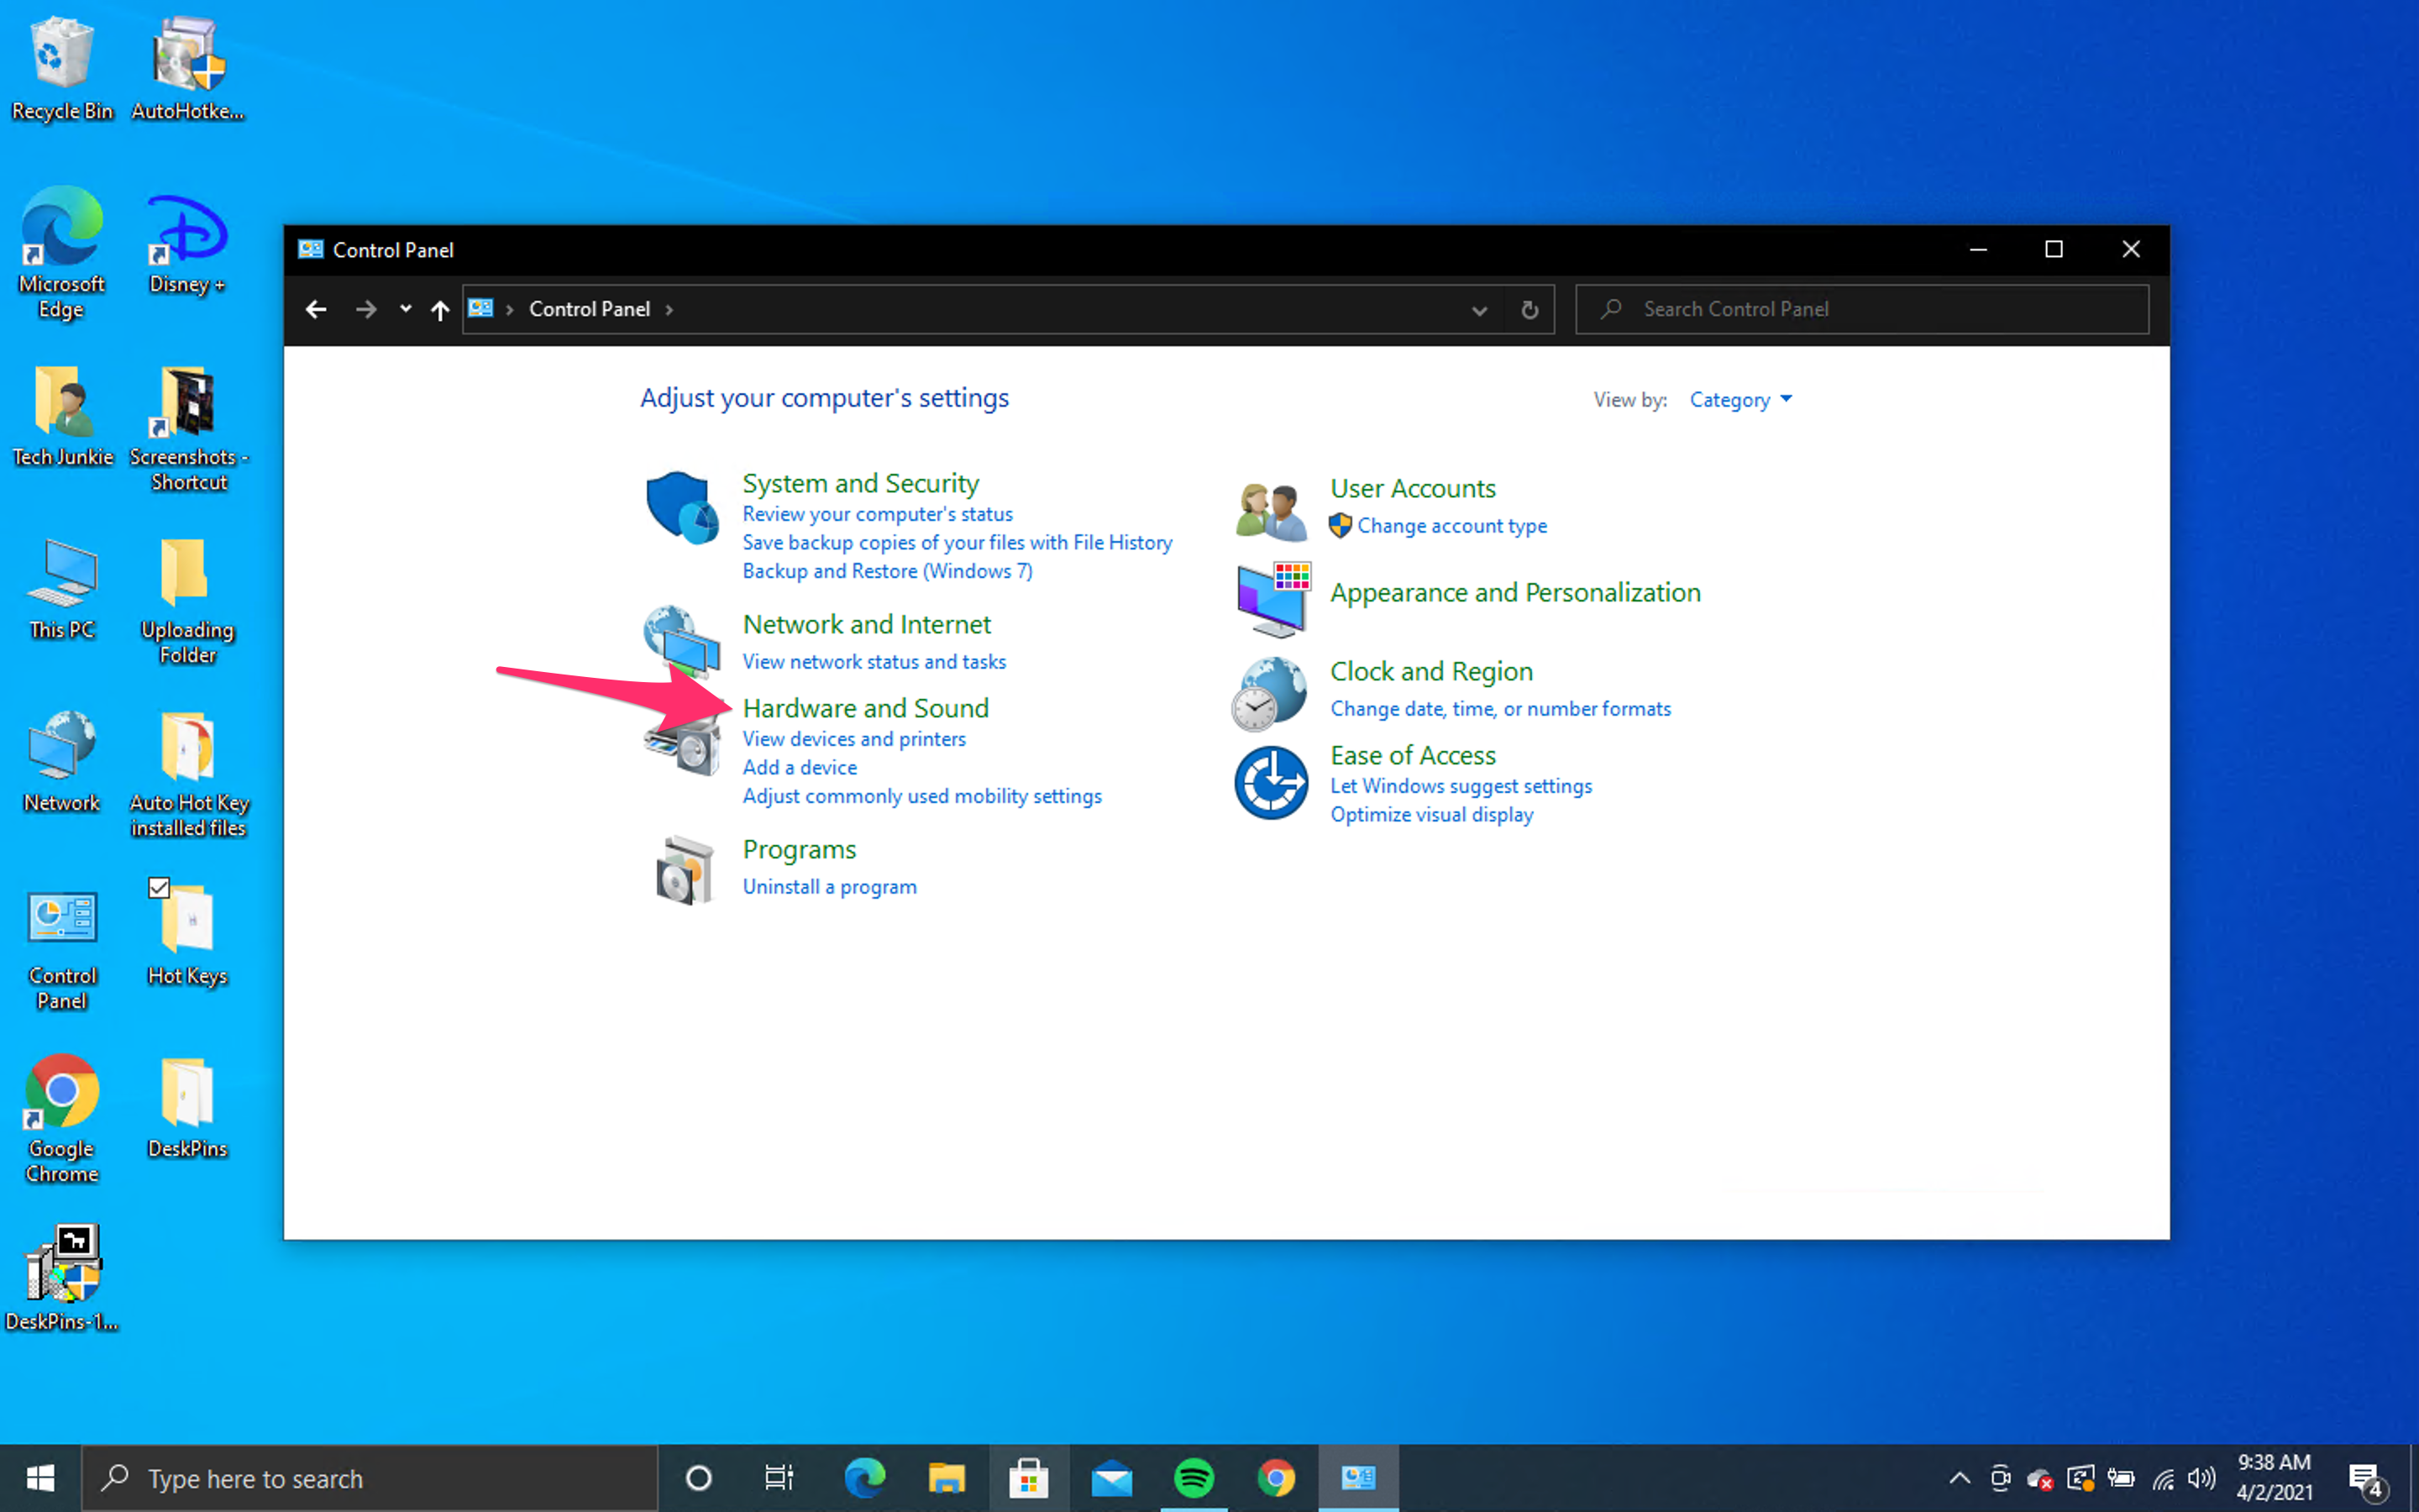Click the address bar dropdown arrow
2419x1512 pixels.
point(1478,308)
